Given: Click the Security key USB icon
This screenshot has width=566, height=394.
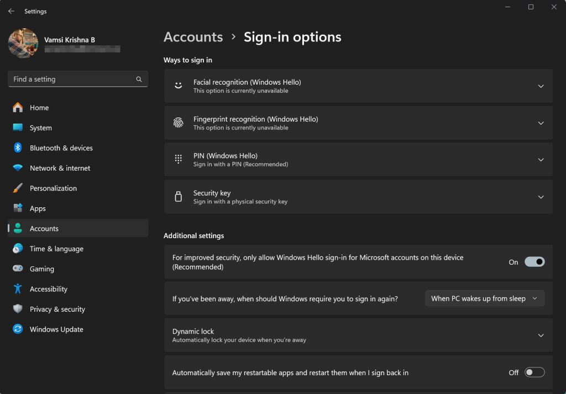Looking at the screenshot, I should [179, 197].
